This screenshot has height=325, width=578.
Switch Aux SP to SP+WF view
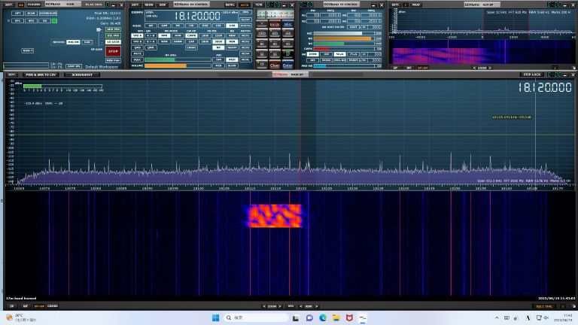(423, 68)
